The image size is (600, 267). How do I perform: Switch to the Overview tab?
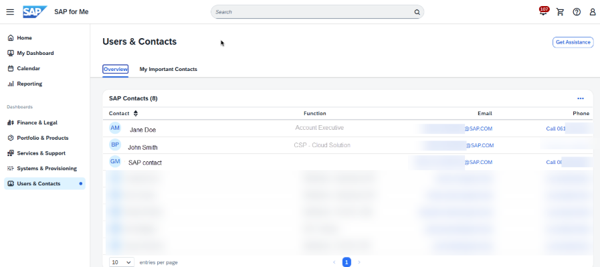(115, 70)
